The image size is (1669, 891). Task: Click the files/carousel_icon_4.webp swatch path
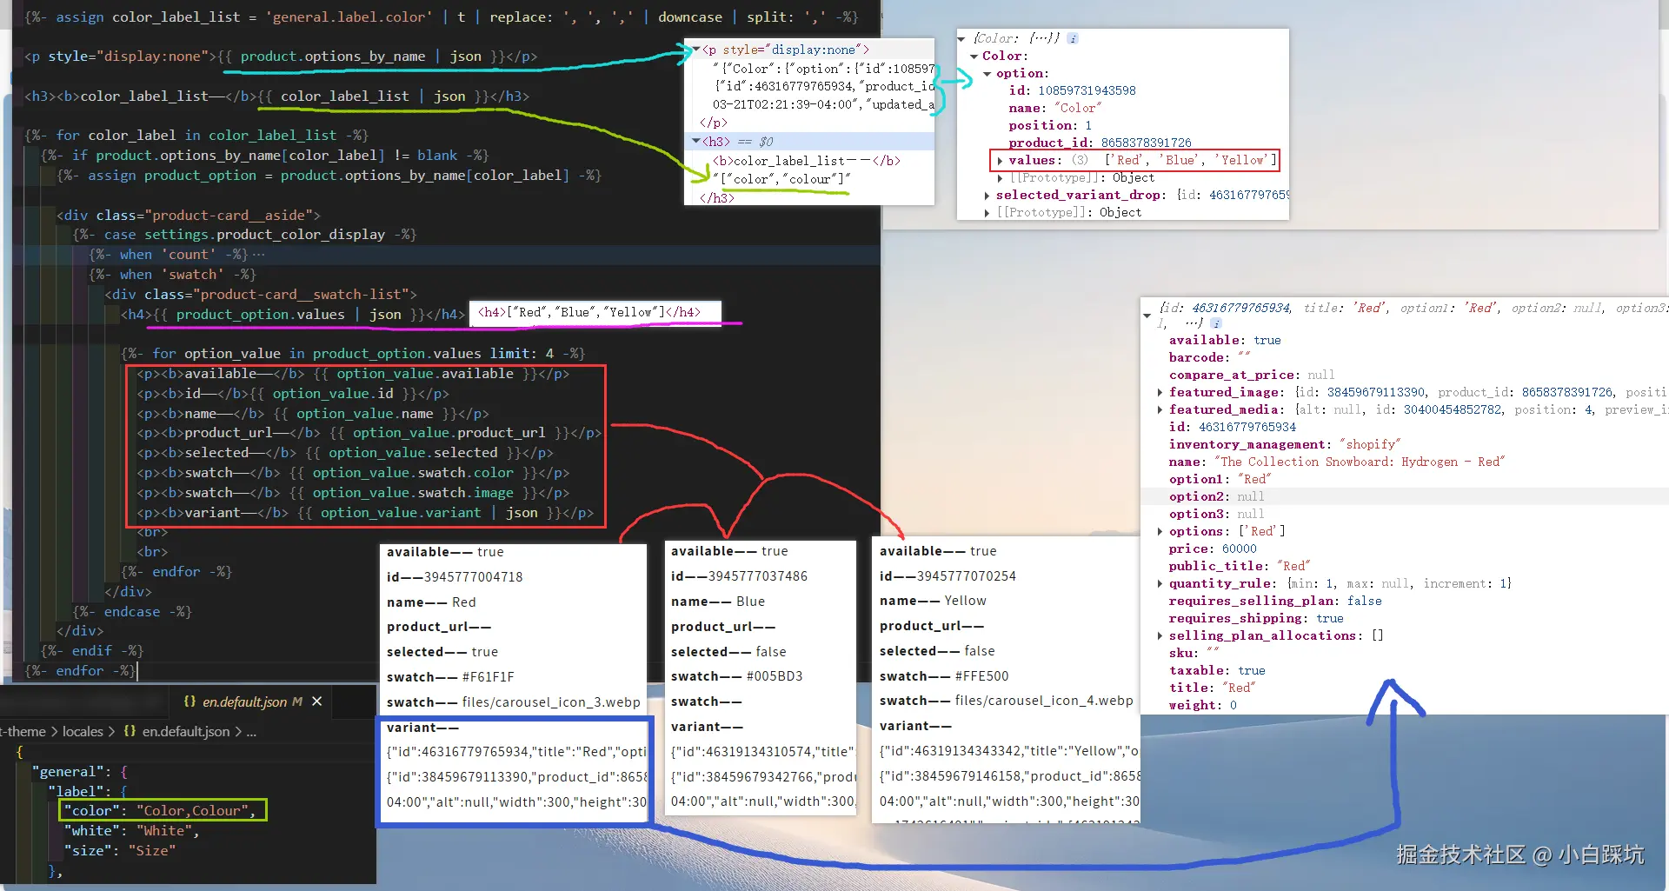(x=1044, y=701)
